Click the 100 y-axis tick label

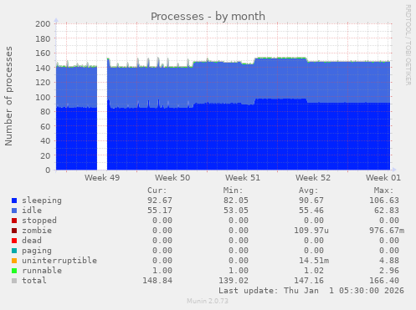pyautogui.click(x=43, y=97)
